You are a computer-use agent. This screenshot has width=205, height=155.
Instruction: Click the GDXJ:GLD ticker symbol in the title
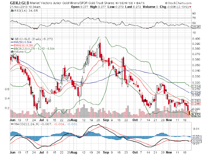(x=20, y=3)
